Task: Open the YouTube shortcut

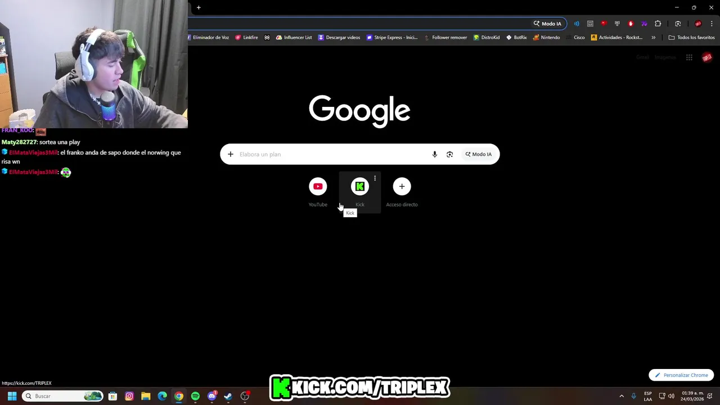Action: tap(318, 192)
